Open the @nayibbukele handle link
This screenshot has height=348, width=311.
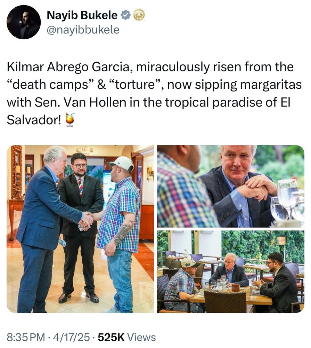(83, 30)
